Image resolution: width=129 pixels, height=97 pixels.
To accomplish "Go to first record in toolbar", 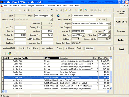I will click(x=3, y=10).
